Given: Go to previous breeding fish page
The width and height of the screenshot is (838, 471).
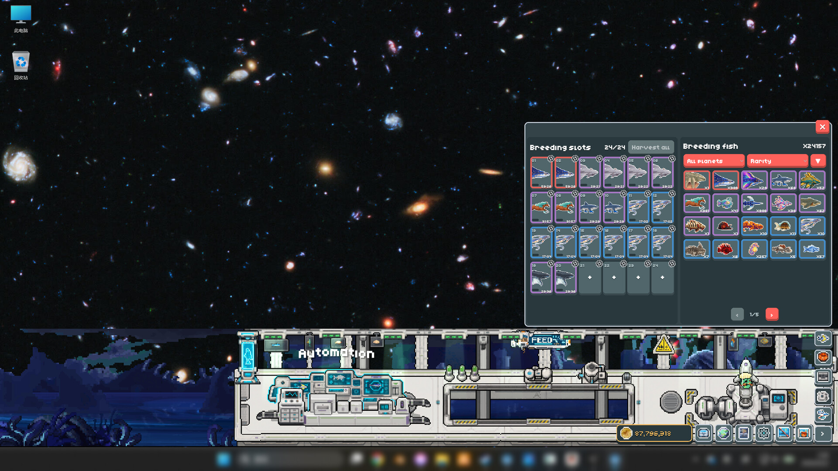Looking at the screenshot, I should click(737, 314).
